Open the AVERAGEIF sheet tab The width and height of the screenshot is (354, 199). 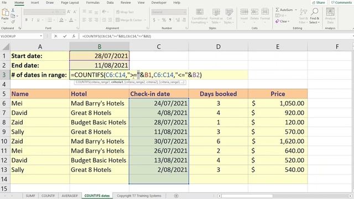(x=70, y=196)
